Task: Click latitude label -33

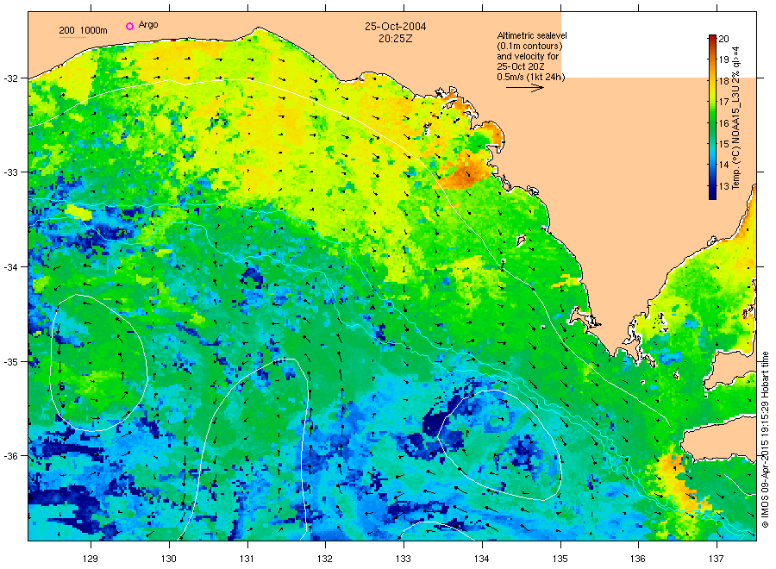Action: pos(11,172)
